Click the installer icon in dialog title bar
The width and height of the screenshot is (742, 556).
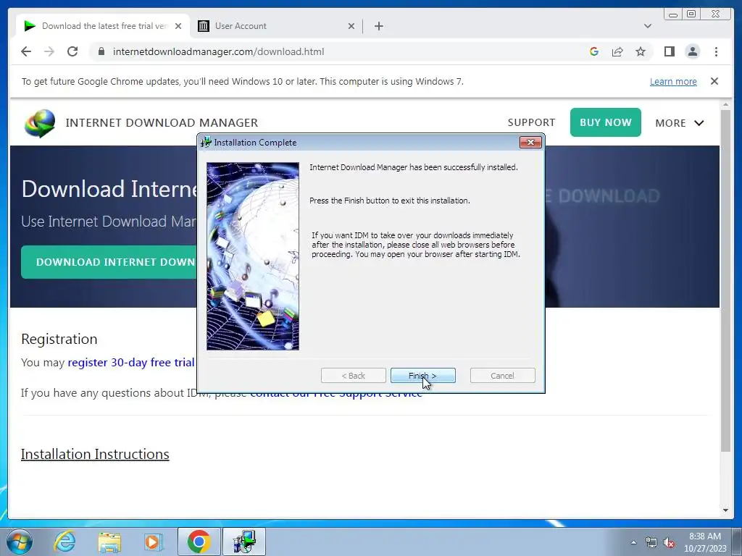pos(206,142)
